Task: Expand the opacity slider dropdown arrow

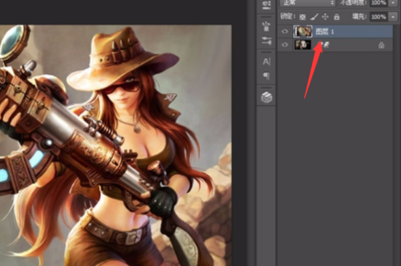Action: point(393,3)
